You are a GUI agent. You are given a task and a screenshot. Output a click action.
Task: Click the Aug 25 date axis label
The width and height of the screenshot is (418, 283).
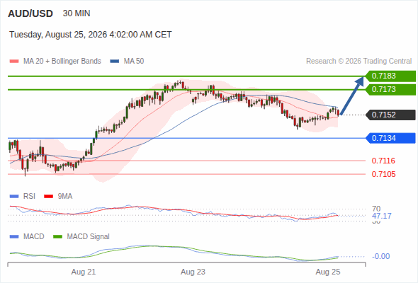pyautogui.click(x=328, y=272)
